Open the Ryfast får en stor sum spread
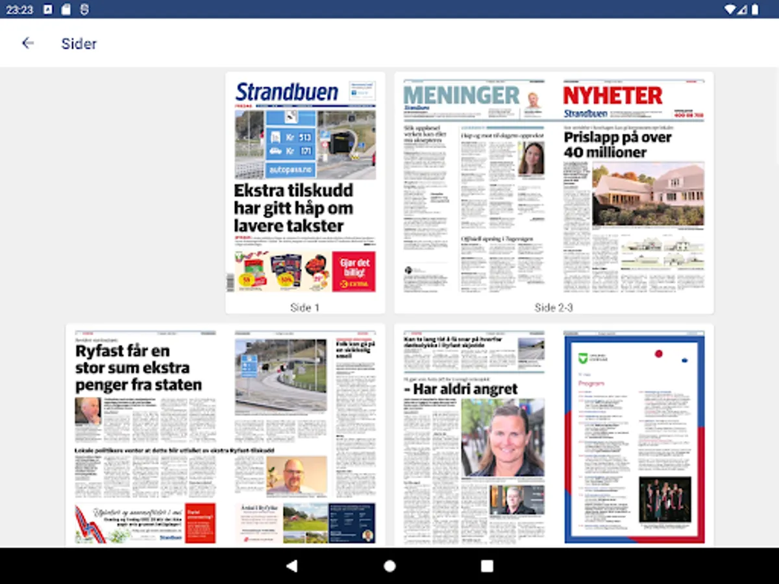This screenshot has height=584, width=779. click(225, 435)
